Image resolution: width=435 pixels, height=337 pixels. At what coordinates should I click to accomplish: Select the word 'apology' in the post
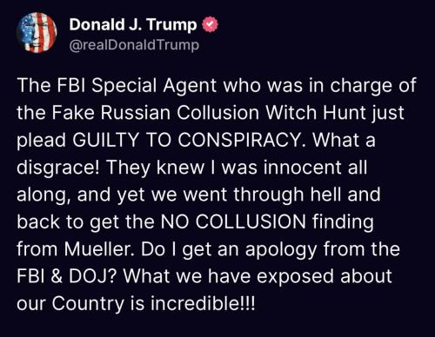[x=281, y=250]
